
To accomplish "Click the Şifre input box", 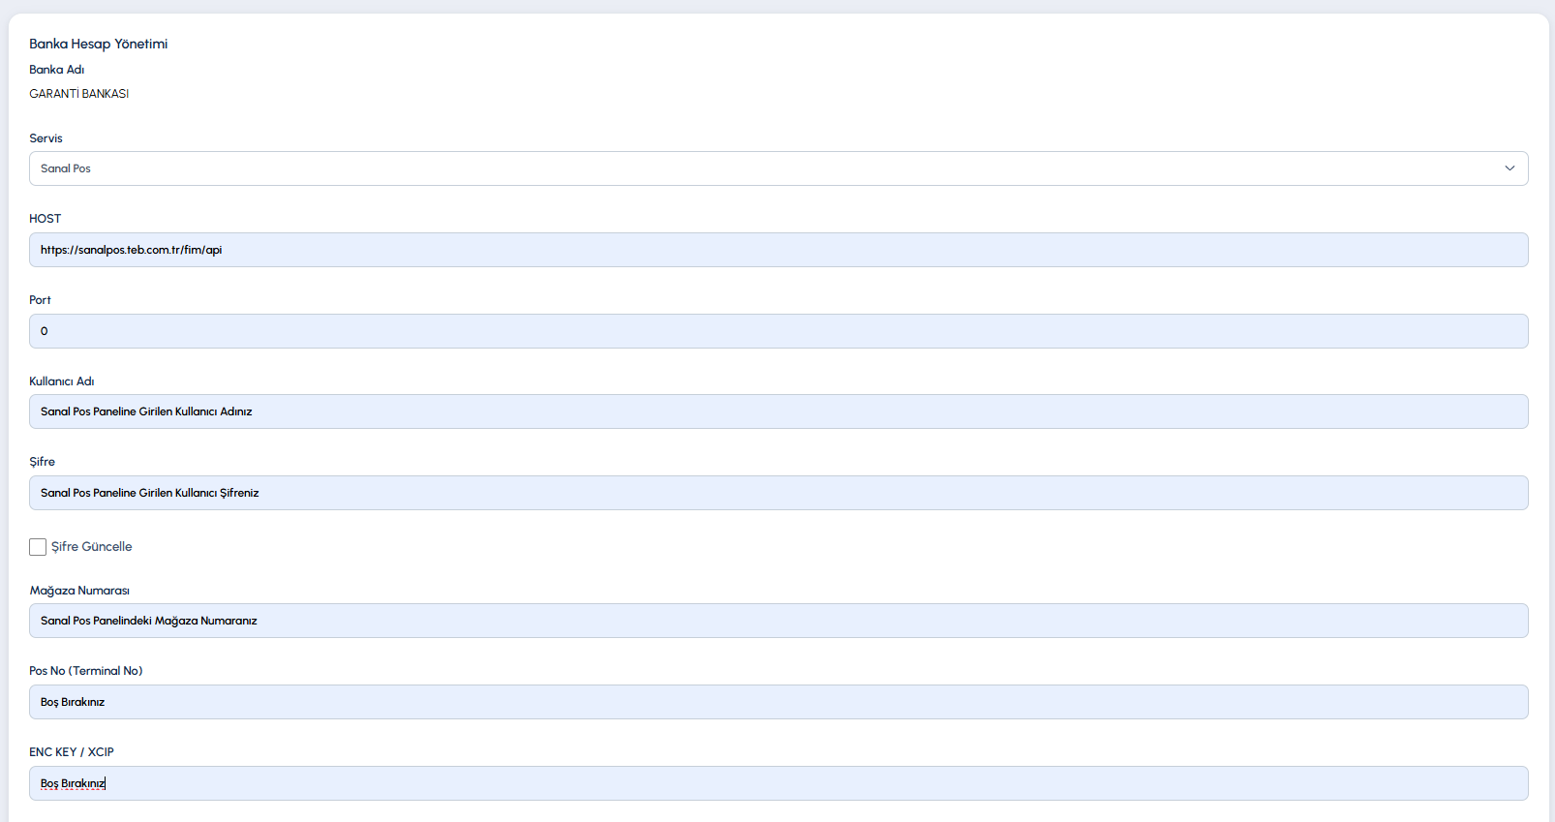I will point(778,493).
